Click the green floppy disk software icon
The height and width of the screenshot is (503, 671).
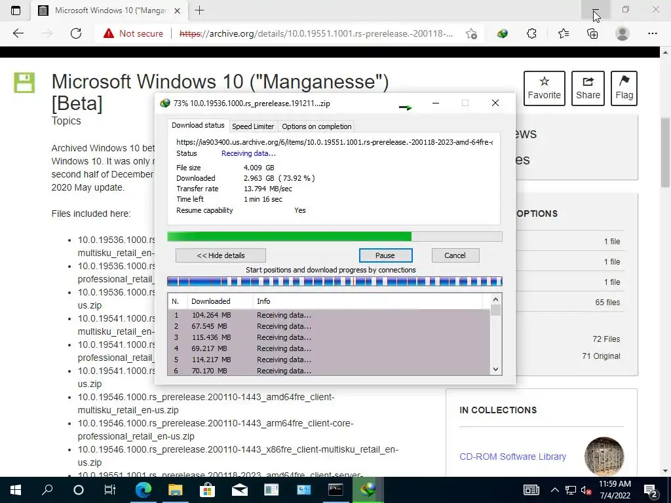pyautogui.click(x=24, y=83)
